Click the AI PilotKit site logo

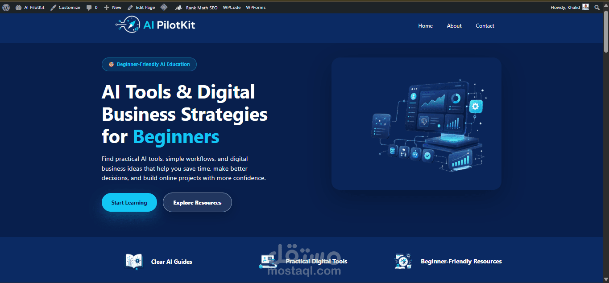155,25
